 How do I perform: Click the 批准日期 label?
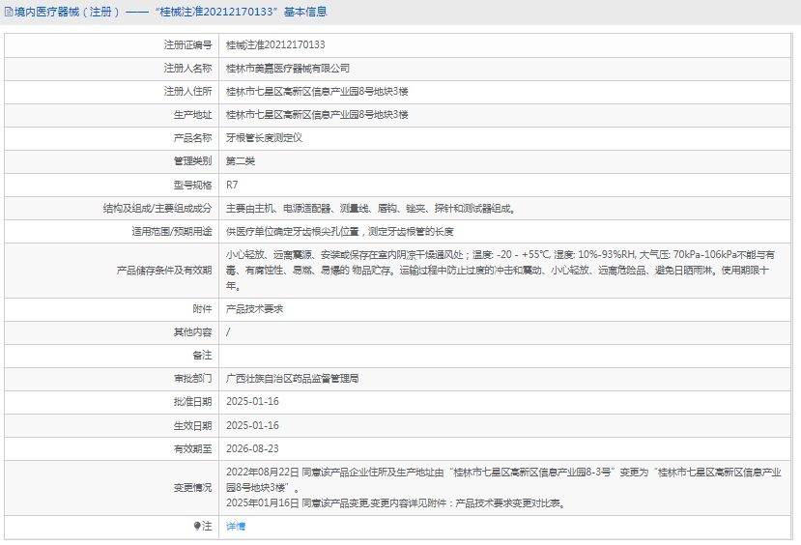tap(192, 401)
